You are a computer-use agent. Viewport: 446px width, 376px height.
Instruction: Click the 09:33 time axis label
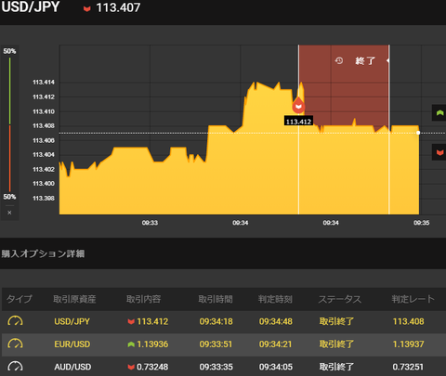point(150,223)
